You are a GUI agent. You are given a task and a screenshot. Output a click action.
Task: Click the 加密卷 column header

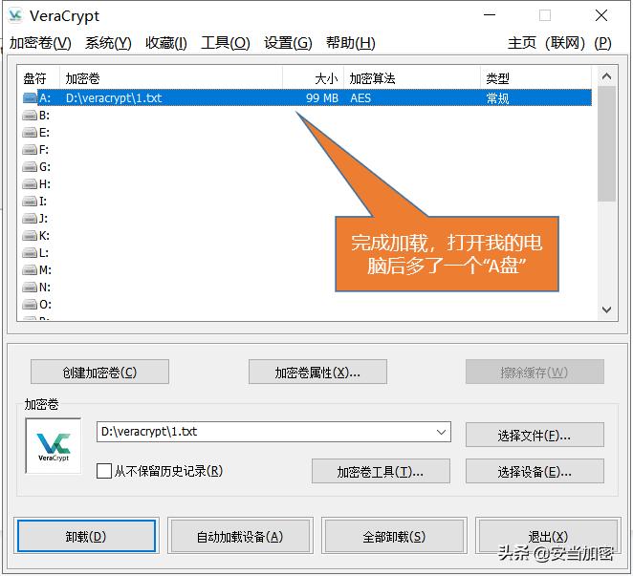171,77
